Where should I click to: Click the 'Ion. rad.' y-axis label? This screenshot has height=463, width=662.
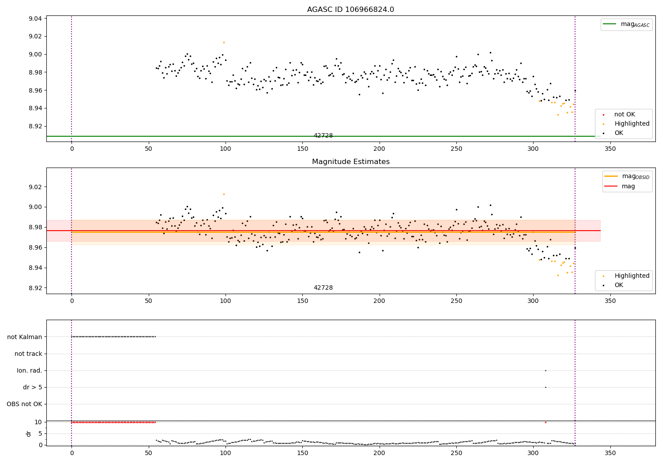pyautogui.click(x=30, y=370)
